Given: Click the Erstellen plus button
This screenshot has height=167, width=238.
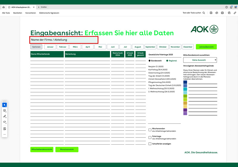Looking at the screenshot, I should pyautogui.click(x=42, y=7).
